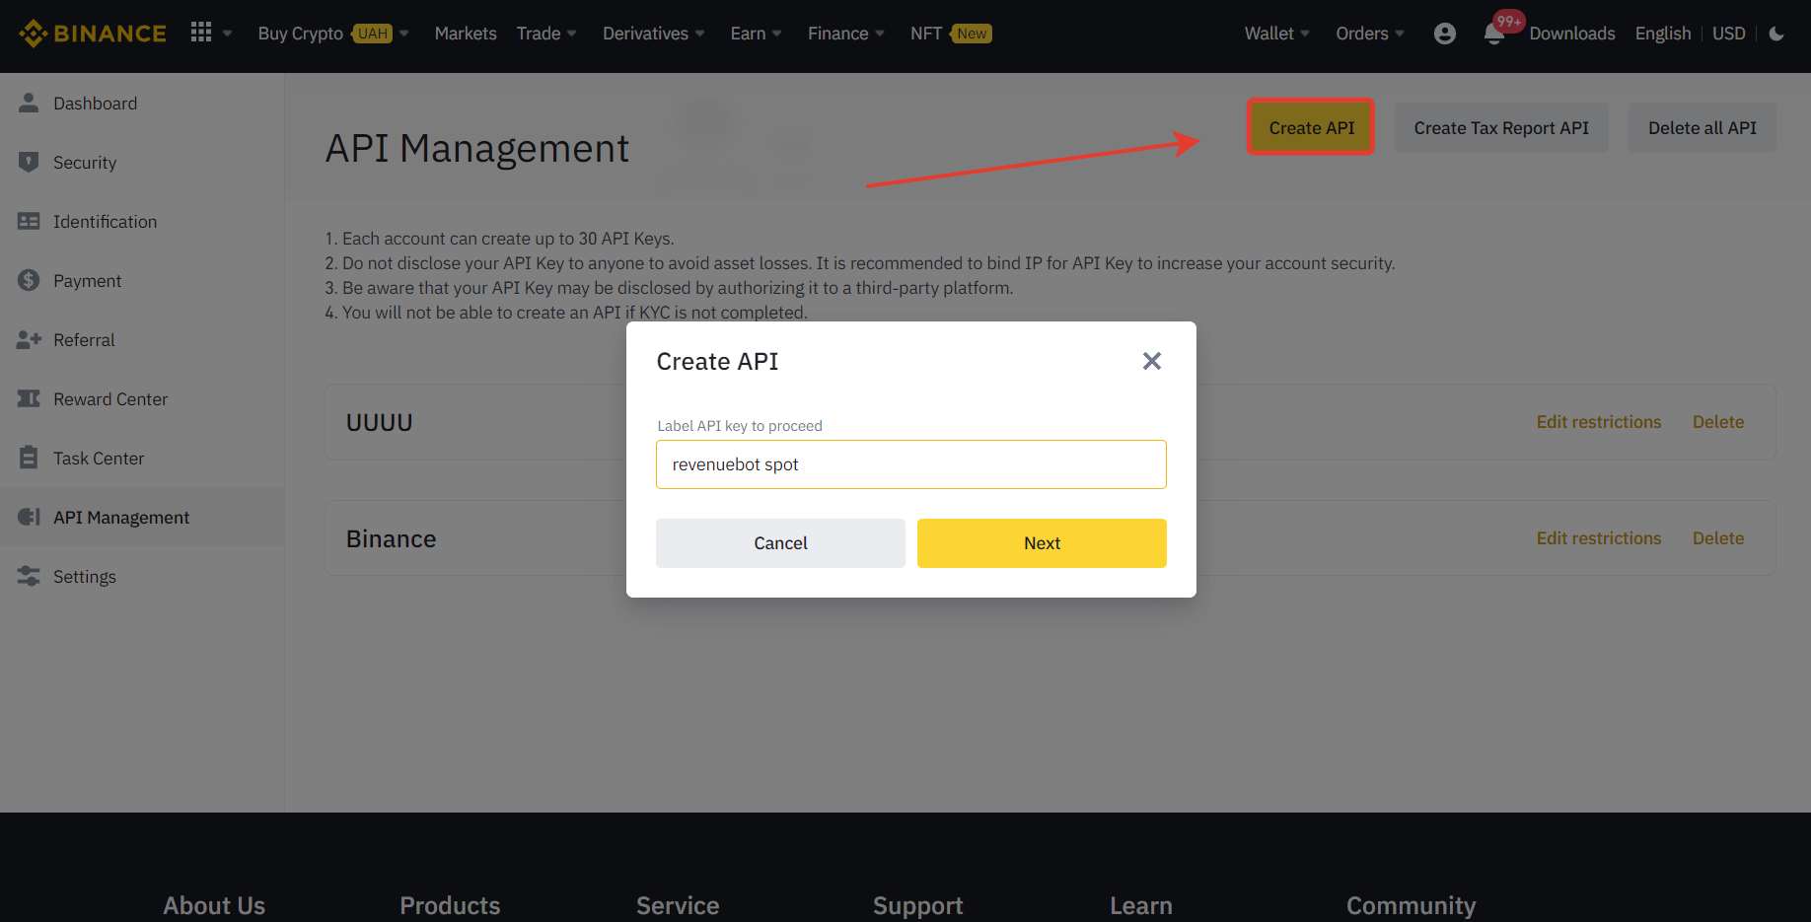This screenshot has width=1811, height=922.
Task: Go to the Dashboard sidebar item
Action: click(142, 103)
